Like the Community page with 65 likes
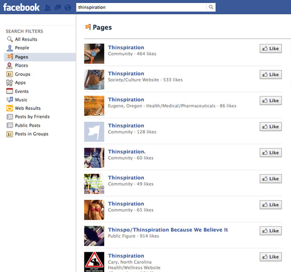This screenshot has width=291, height=272. tap(271, 205)
